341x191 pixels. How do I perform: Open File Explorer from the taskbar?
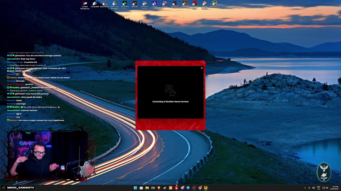coord(147,188)
